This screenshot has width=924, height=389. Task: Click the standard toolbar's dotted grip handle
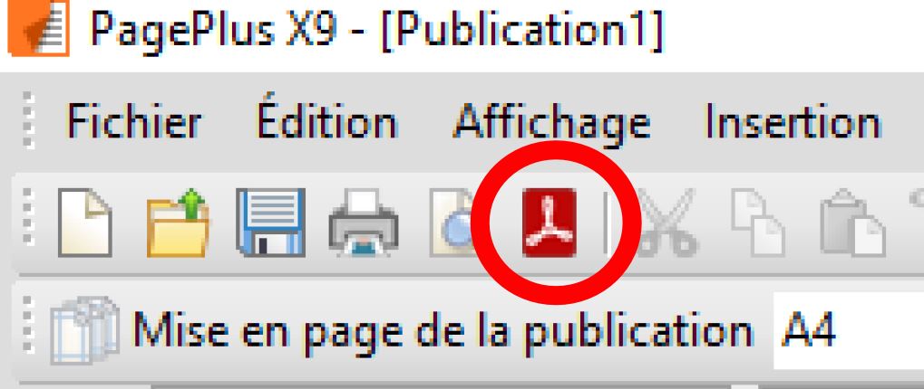(x=28, y=216)
